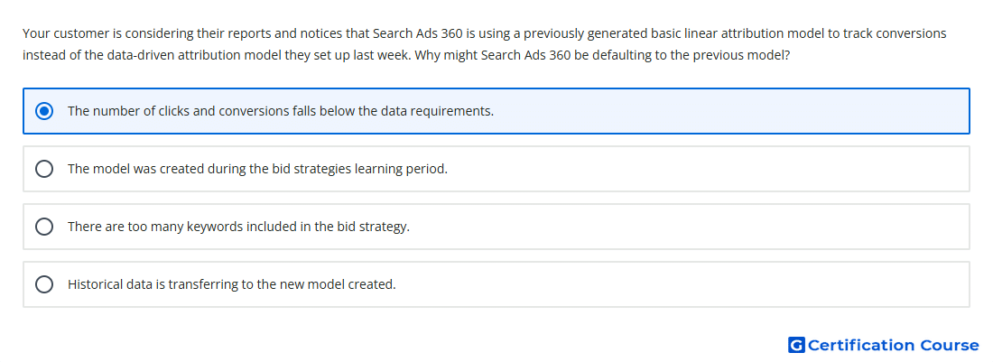This screenshot has width=993, height=362.
Task: Click the words 'data-driven attribution model' in question
Action: [x=194, y=55]
